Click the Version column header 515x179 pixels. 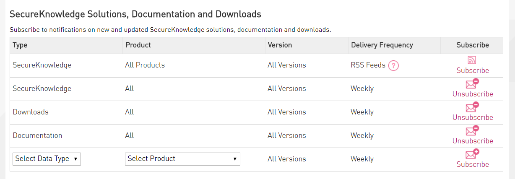[280, 45]
